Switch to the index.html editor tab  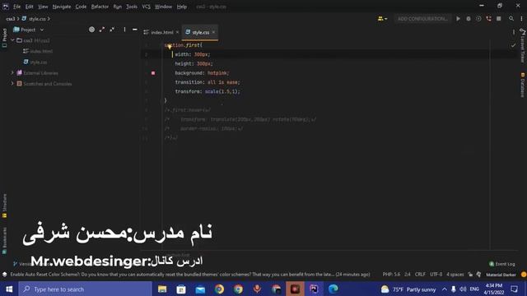(161, 32)
